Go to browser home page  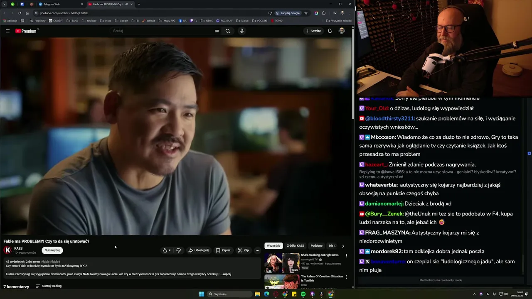27,13
